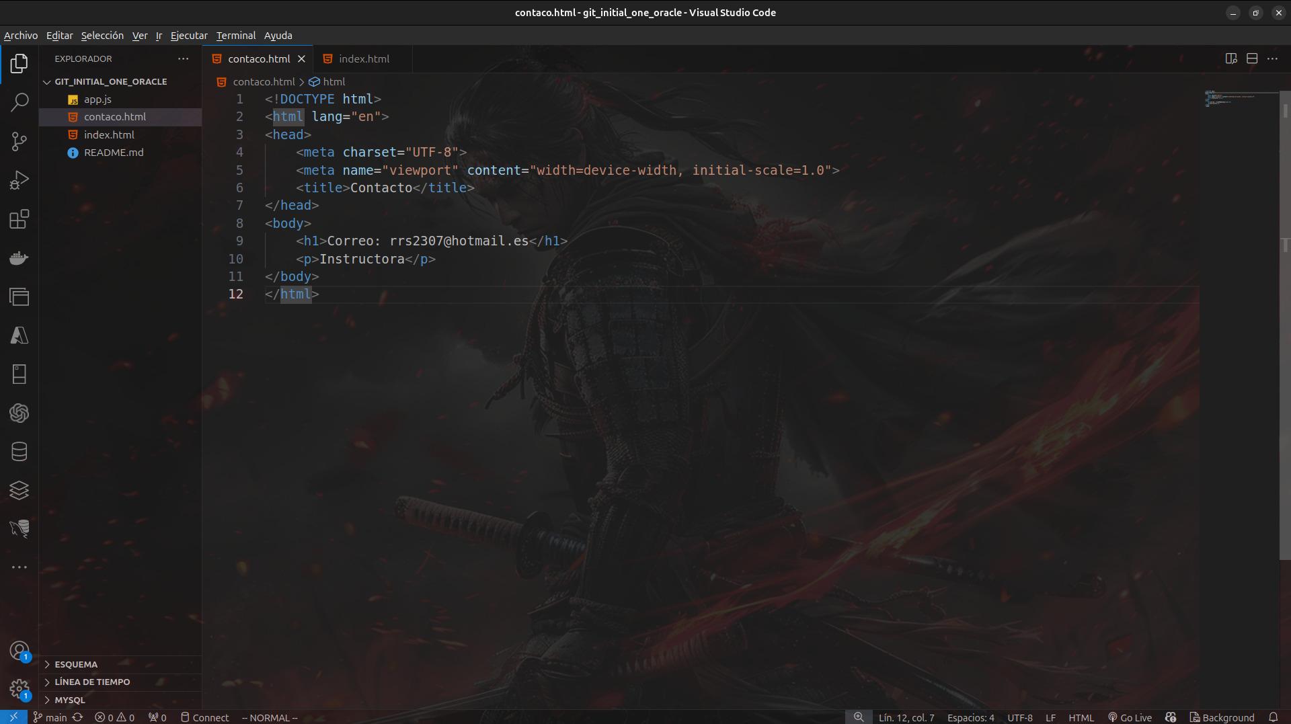Click the Connect database button in status bar

click(x=204, y=717)
